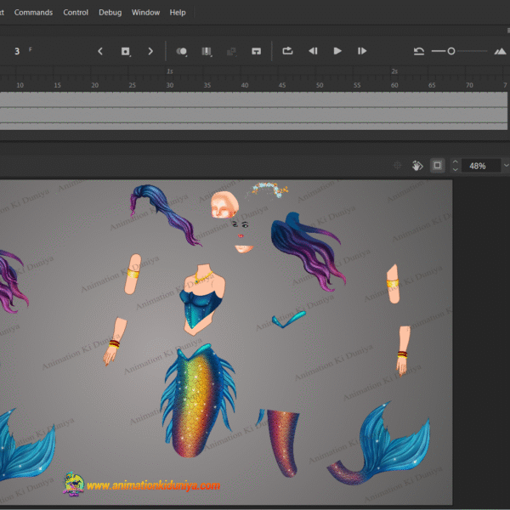The width and height of the screenshot is (510, 510).
Task: Decrease stage zoom with the down stepper
Action: click(x=456, y=169)
